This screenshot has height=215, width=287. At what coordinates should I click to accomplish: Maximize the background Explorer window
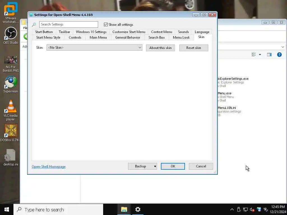pos(273,22)
